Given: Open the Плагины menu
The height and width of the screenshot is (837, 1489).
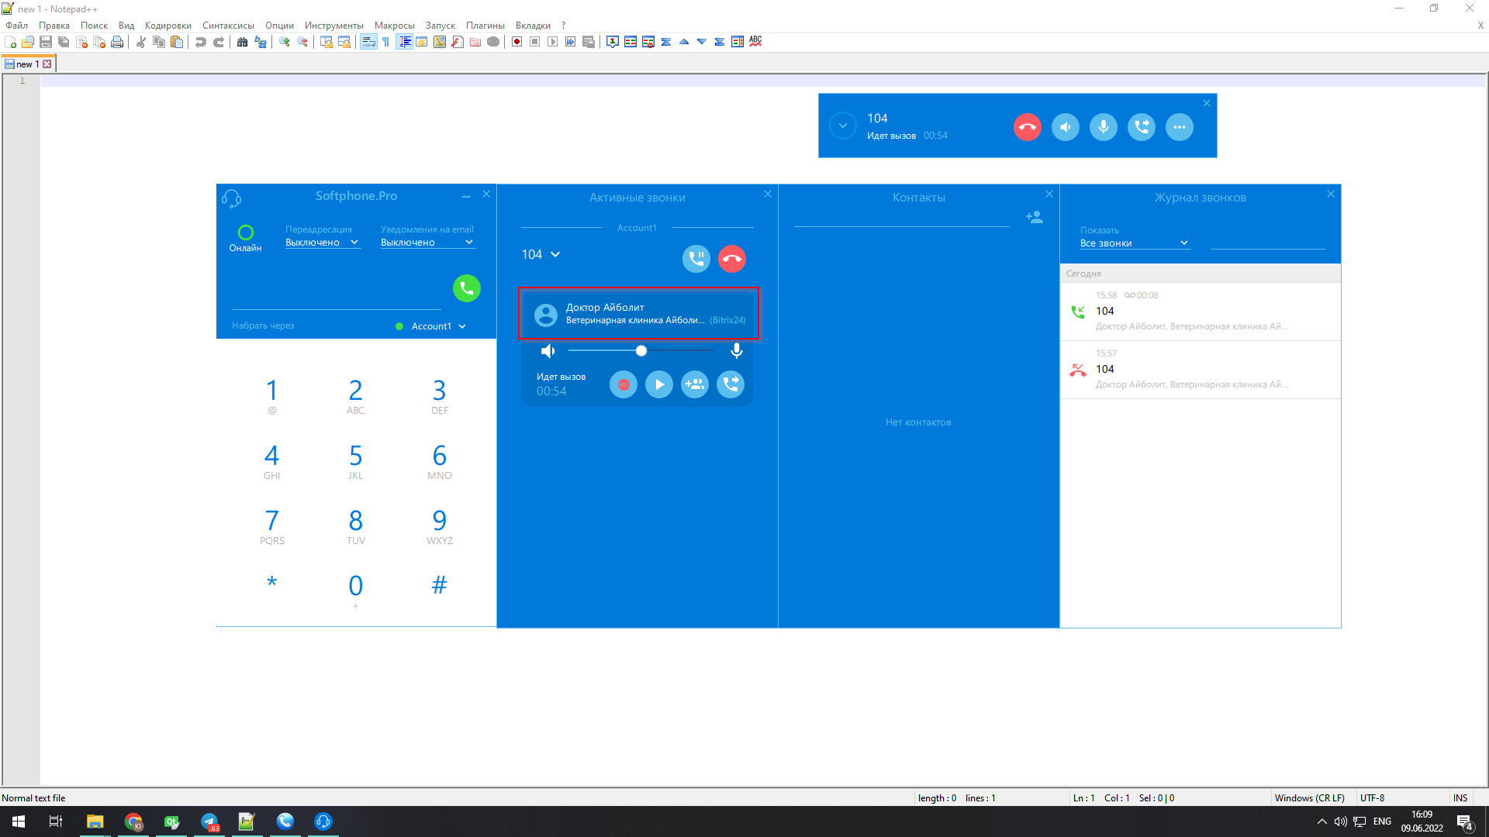Looking at the screenshot, I should pyautogui.click(x=485, y=26).
